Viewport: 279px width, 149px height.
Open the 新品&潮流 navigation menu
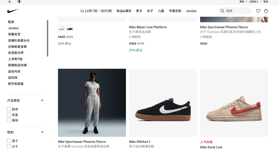click(x=124, y=11)
